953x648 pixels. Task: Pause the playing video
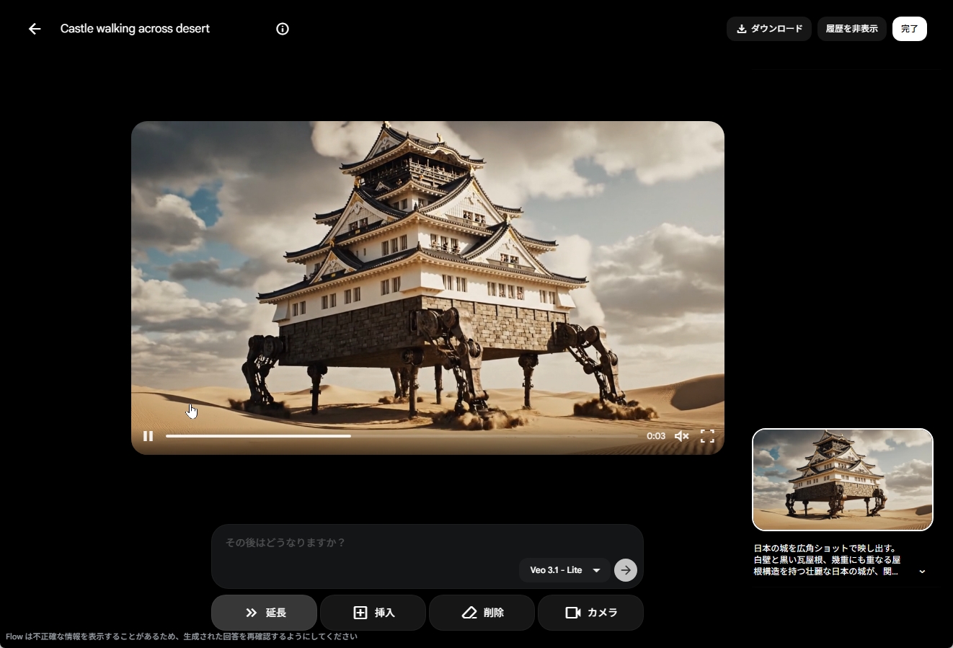coord(149,436)
